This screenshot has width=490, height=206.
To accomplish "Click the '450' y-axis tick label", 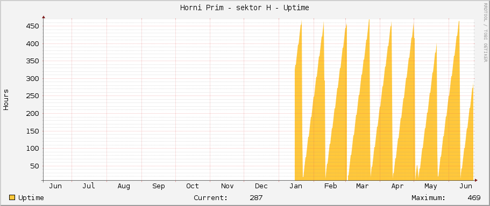I will pyautogui.click(x=32, y=26).
